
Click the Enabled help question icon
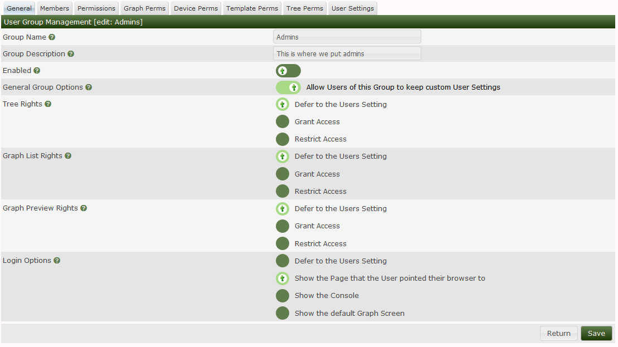tap(37, 71)
